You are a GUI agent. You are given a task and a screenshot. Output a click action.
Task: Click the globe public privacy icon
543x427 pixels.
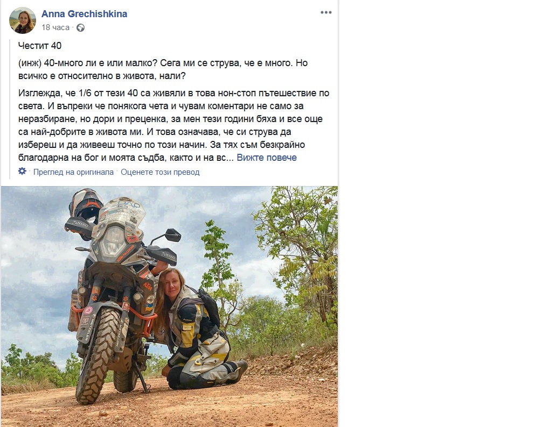[x=80, y=27]
